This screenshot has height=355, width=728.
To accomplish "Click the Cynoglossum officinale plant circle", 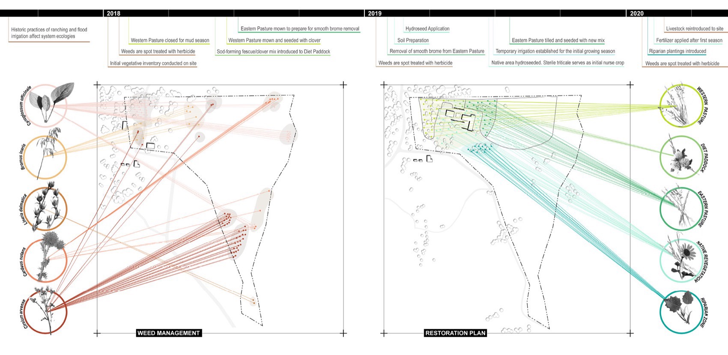I will tap(45, 105).
